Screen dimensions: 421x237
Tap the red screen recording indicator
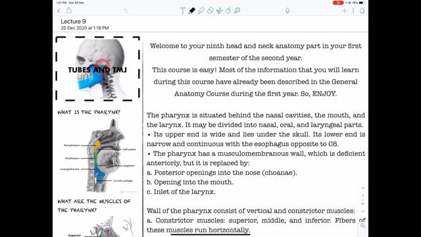click(337, 3)
